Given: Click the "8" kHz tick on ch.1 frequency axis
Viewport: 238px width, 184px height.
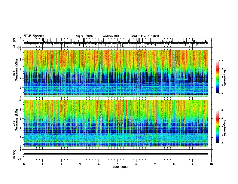Looking at the screenshot, I should (21, 60).
